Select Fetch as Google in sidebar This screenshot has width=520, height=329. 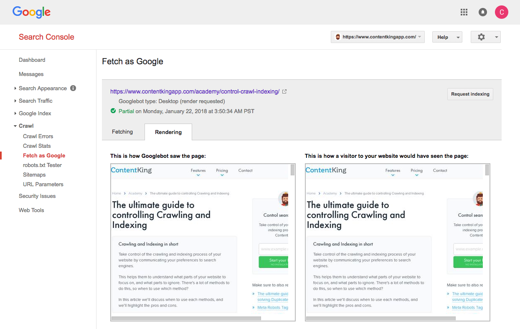coord(44,155)
